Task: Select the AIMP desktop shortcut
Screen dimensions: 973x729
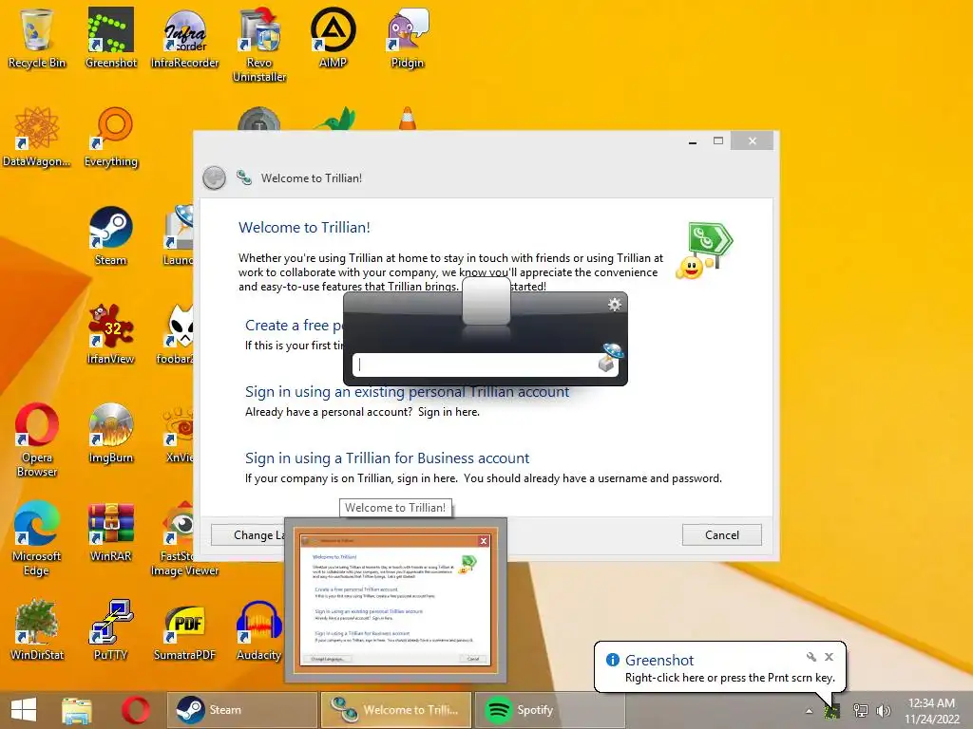Action: point(334,38)
